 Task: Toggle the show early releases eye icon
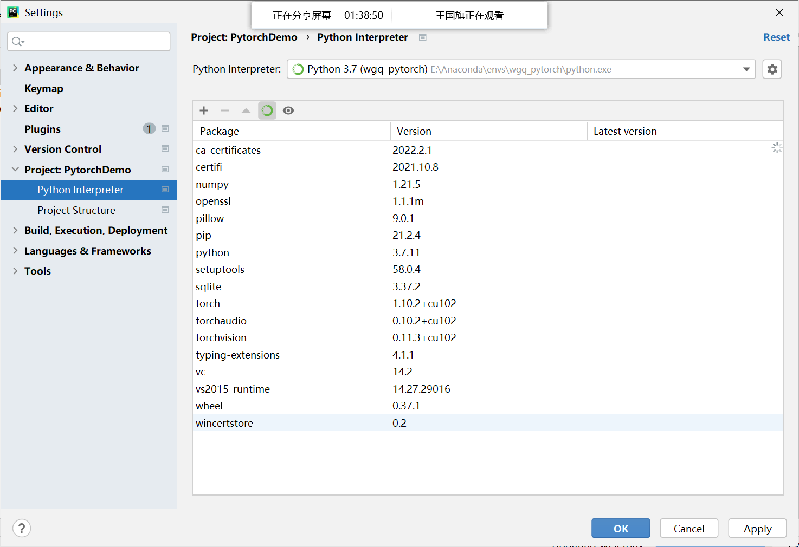click(x=288, y=110)
